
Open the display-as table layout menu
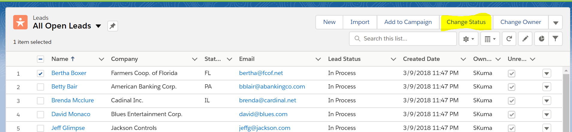tap(490, 39)
